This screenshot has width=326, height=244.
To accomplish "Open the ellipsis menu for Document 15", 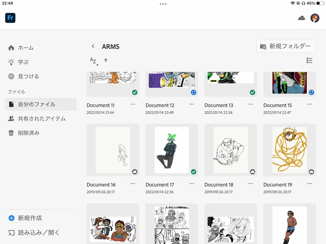I will pos(310,105).
